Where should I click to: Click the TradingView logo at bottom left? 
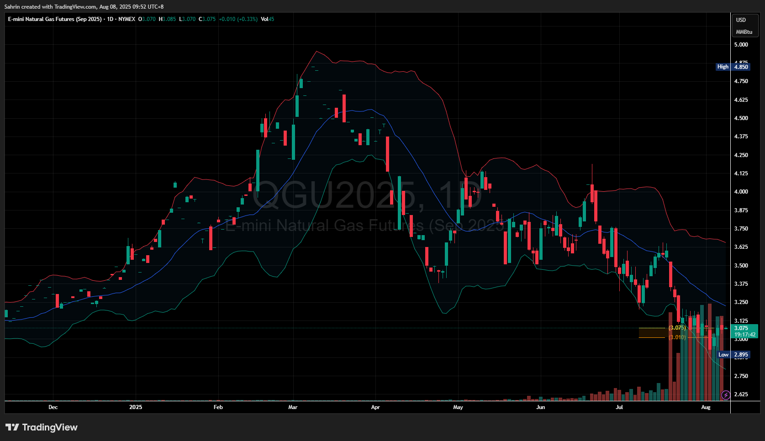(42, 427)
